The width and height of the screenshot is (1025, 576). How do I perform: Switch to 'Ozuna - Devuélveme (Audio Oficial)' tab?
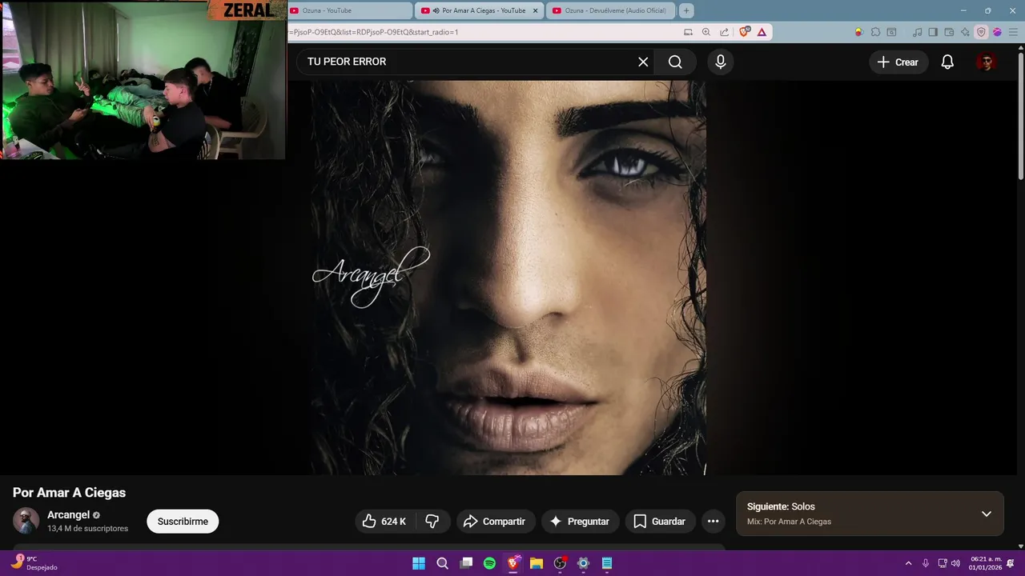tap(609, 10)
